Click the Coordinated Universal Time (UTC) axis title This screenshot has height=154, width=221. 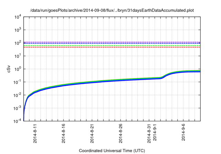tap(112, 151)
